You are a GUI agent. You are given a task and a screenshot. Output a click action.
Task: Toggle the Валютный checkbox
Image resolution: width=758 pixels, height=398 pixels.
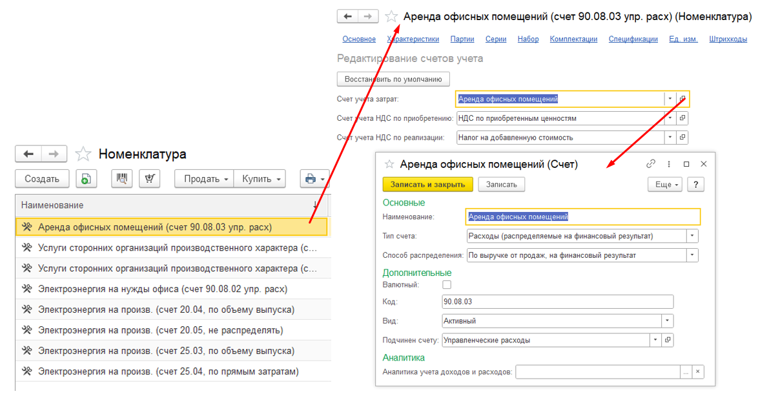(447, 285)
